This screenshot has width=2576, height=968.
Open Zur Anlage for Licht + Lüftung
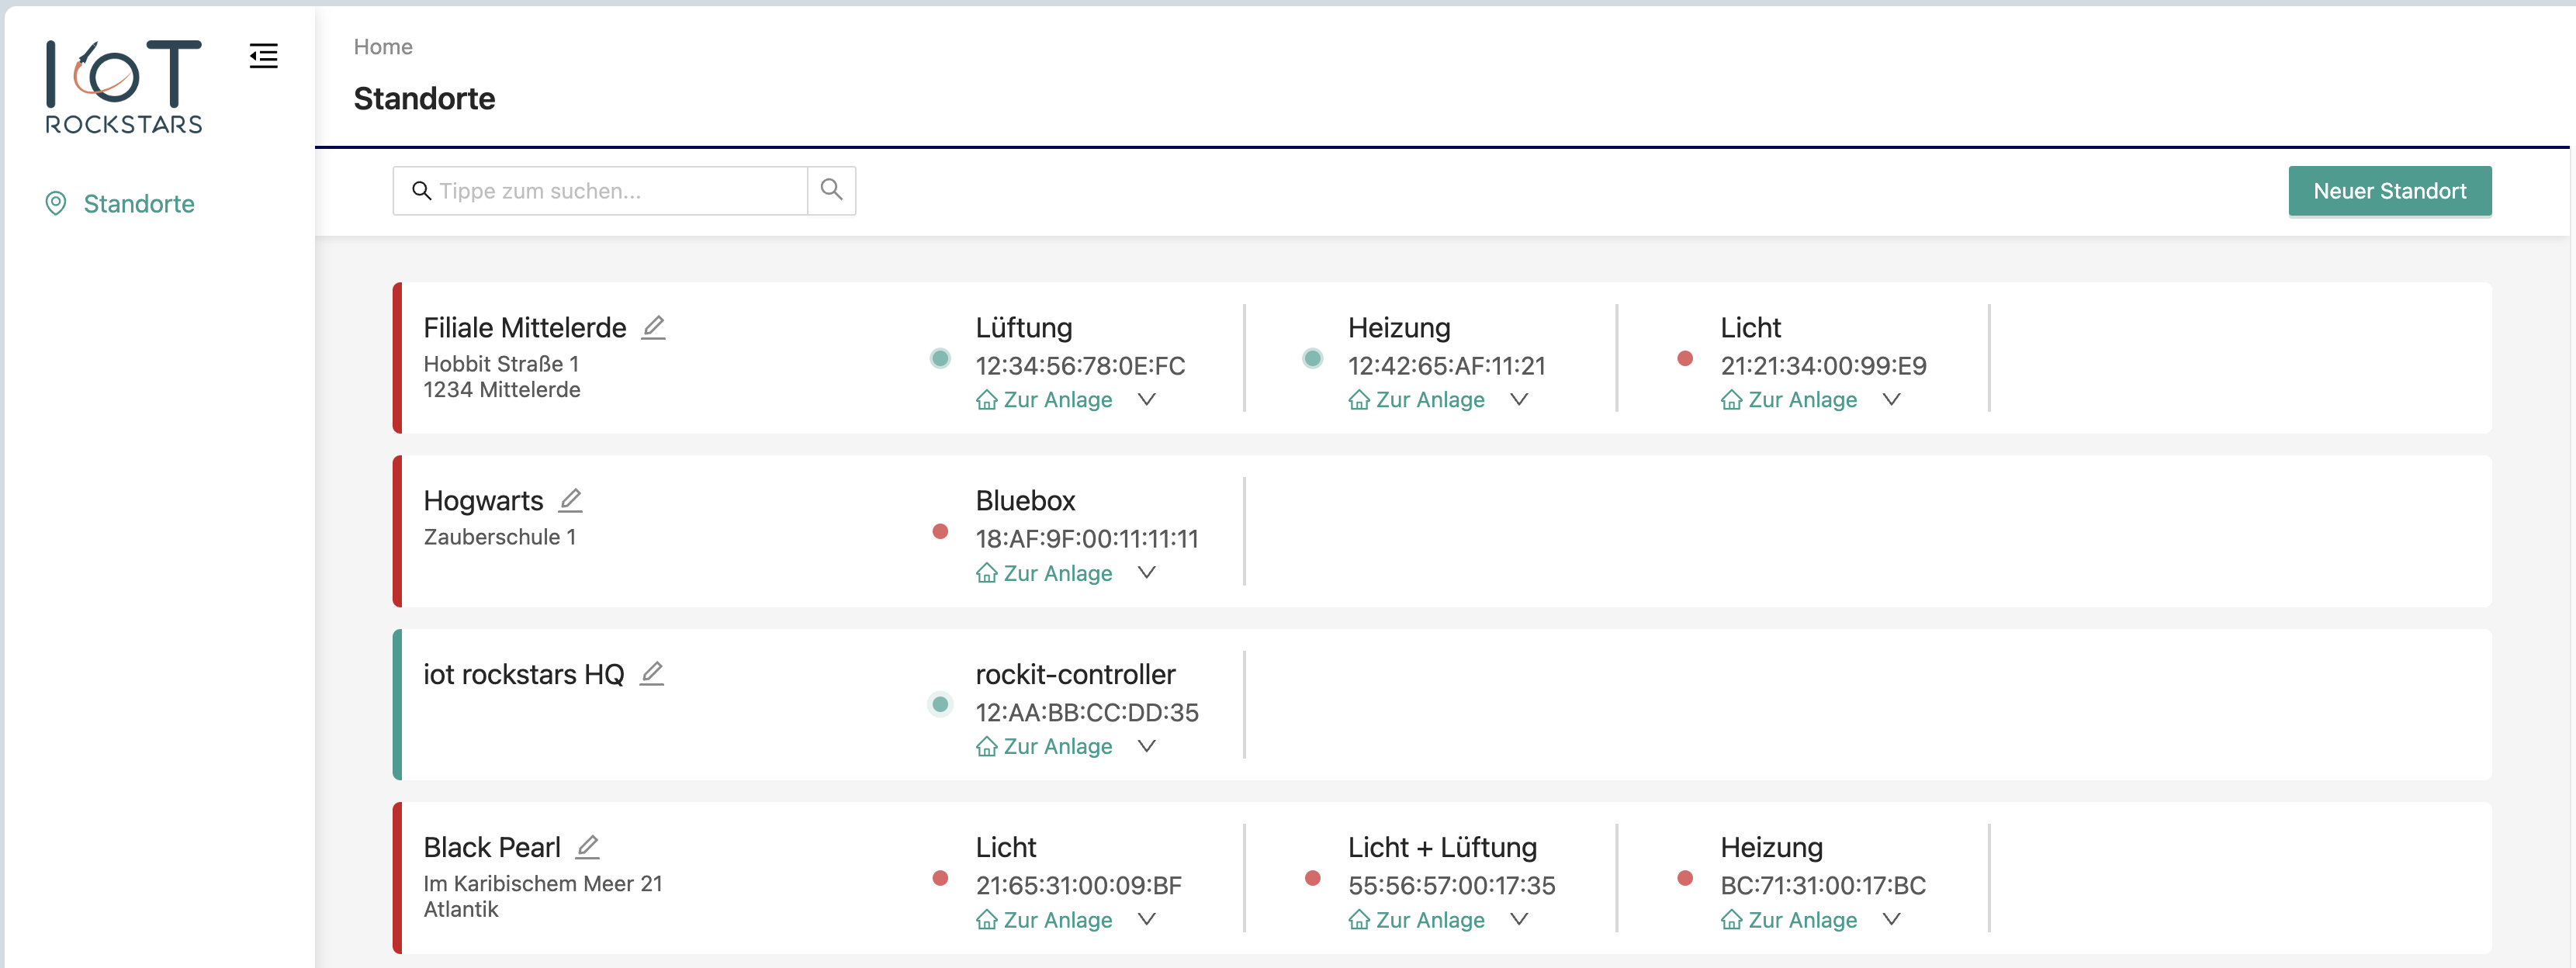pyautogui.click(x=1416, y=920)
